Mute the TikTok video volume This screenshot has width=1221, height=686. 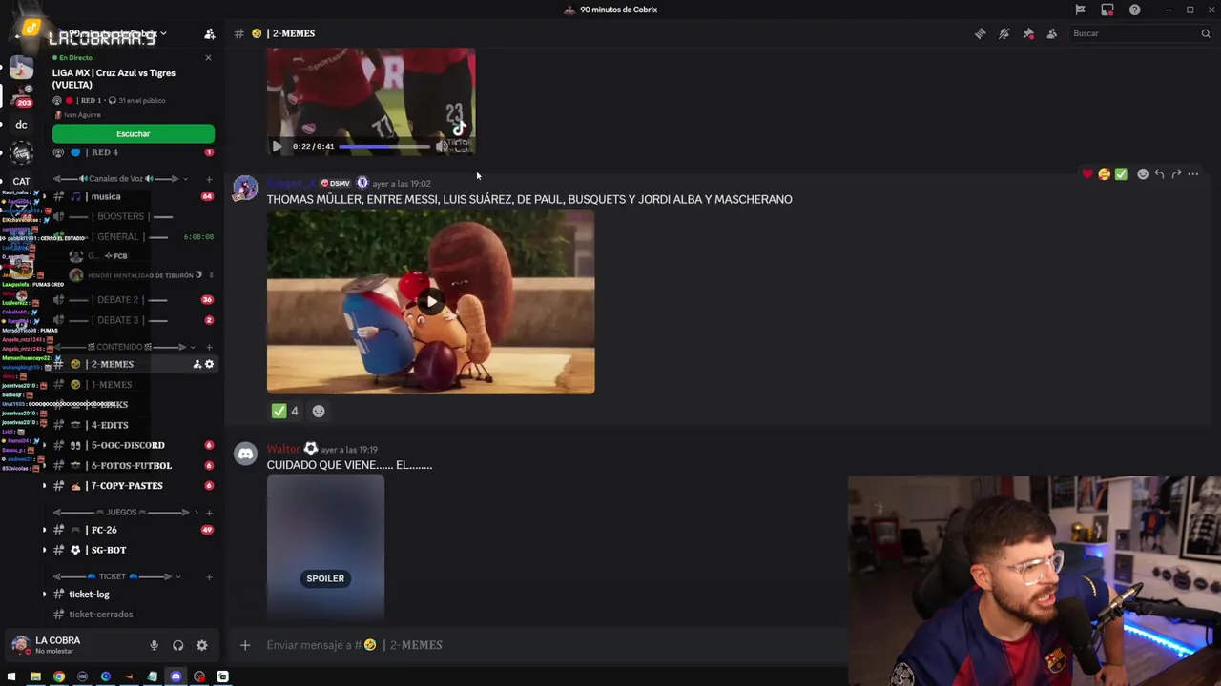coord(442,147)
